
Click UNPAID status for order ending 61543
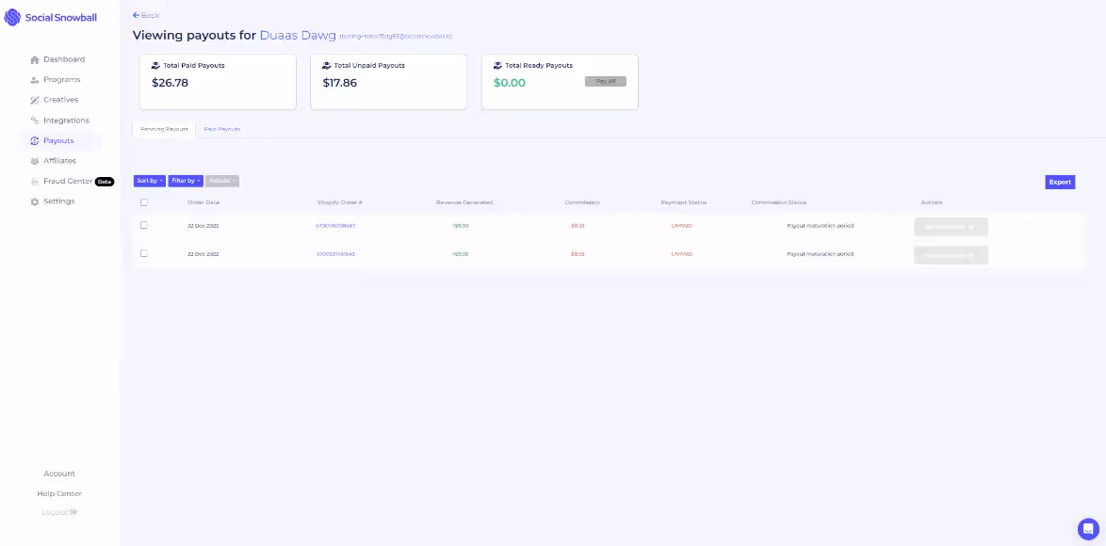click(681, 253)
